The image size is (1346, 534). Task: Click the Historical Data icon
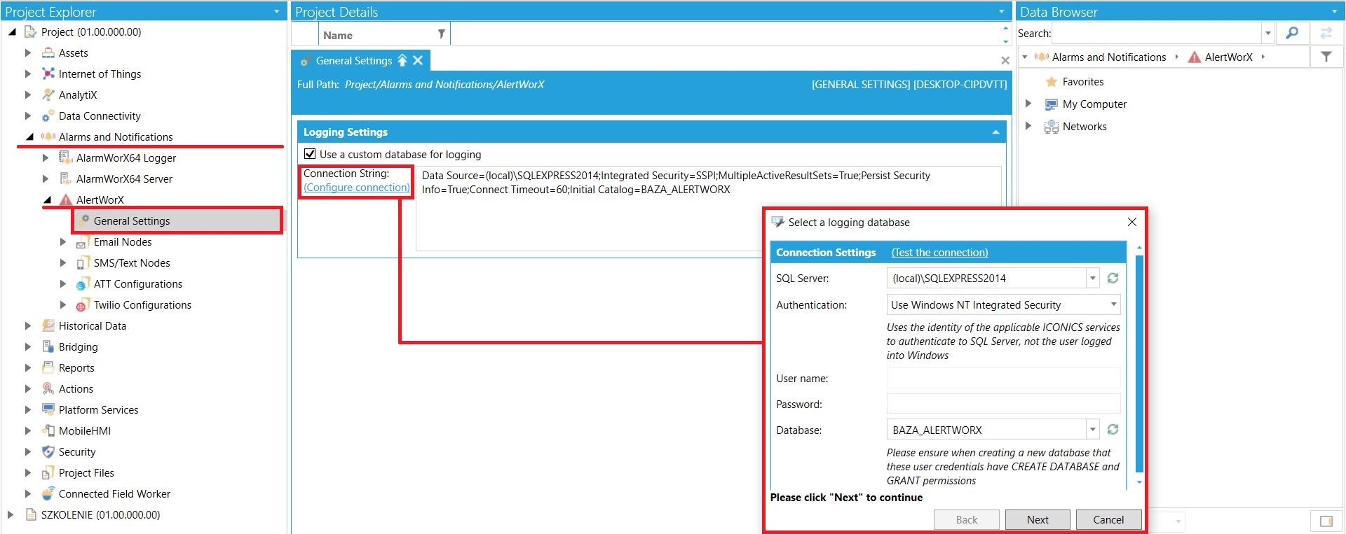(48, 325)
